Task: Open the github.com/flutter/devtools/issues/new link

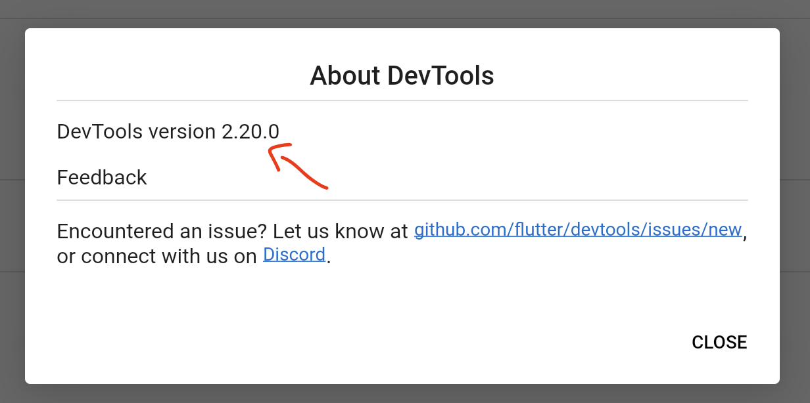Action: 578,230
